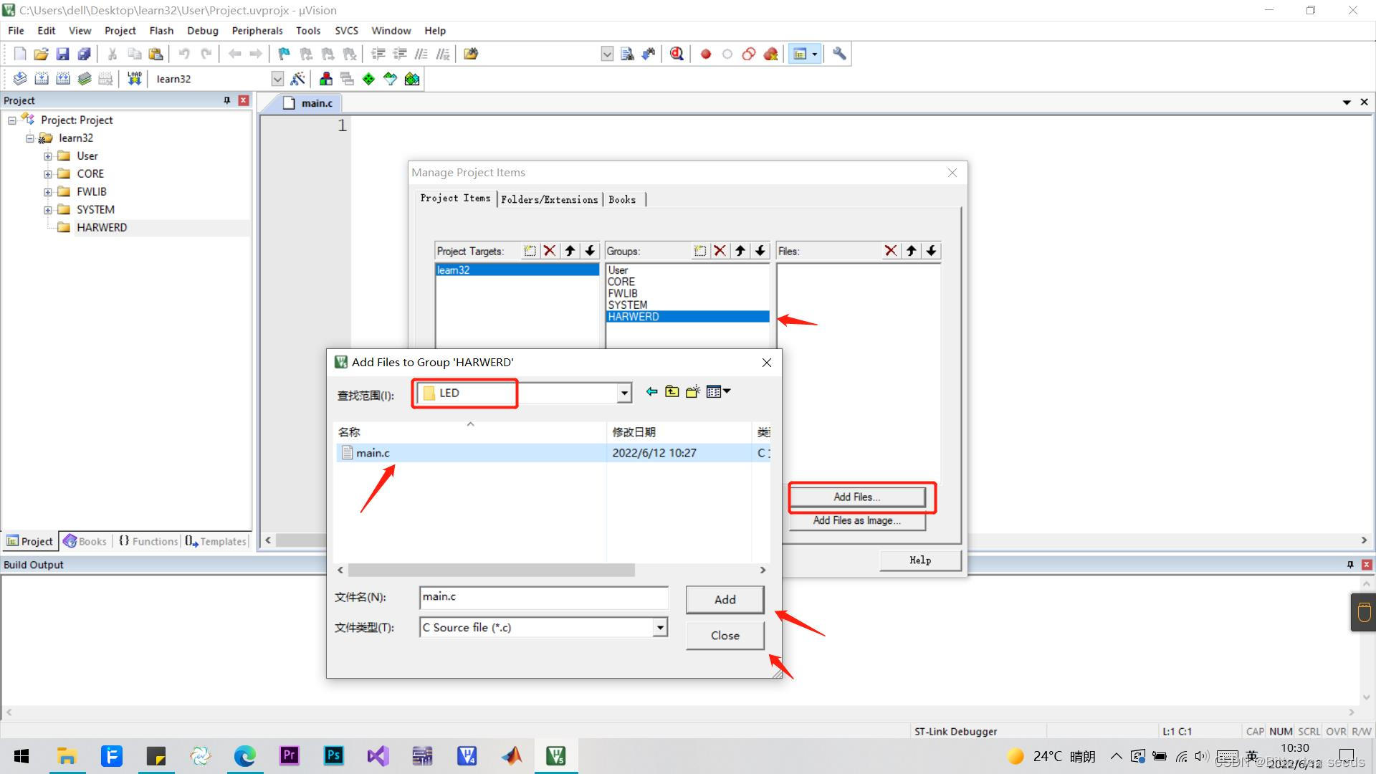
Task: Open Options for Target wand icon
Action: click(x=297, y=79)
